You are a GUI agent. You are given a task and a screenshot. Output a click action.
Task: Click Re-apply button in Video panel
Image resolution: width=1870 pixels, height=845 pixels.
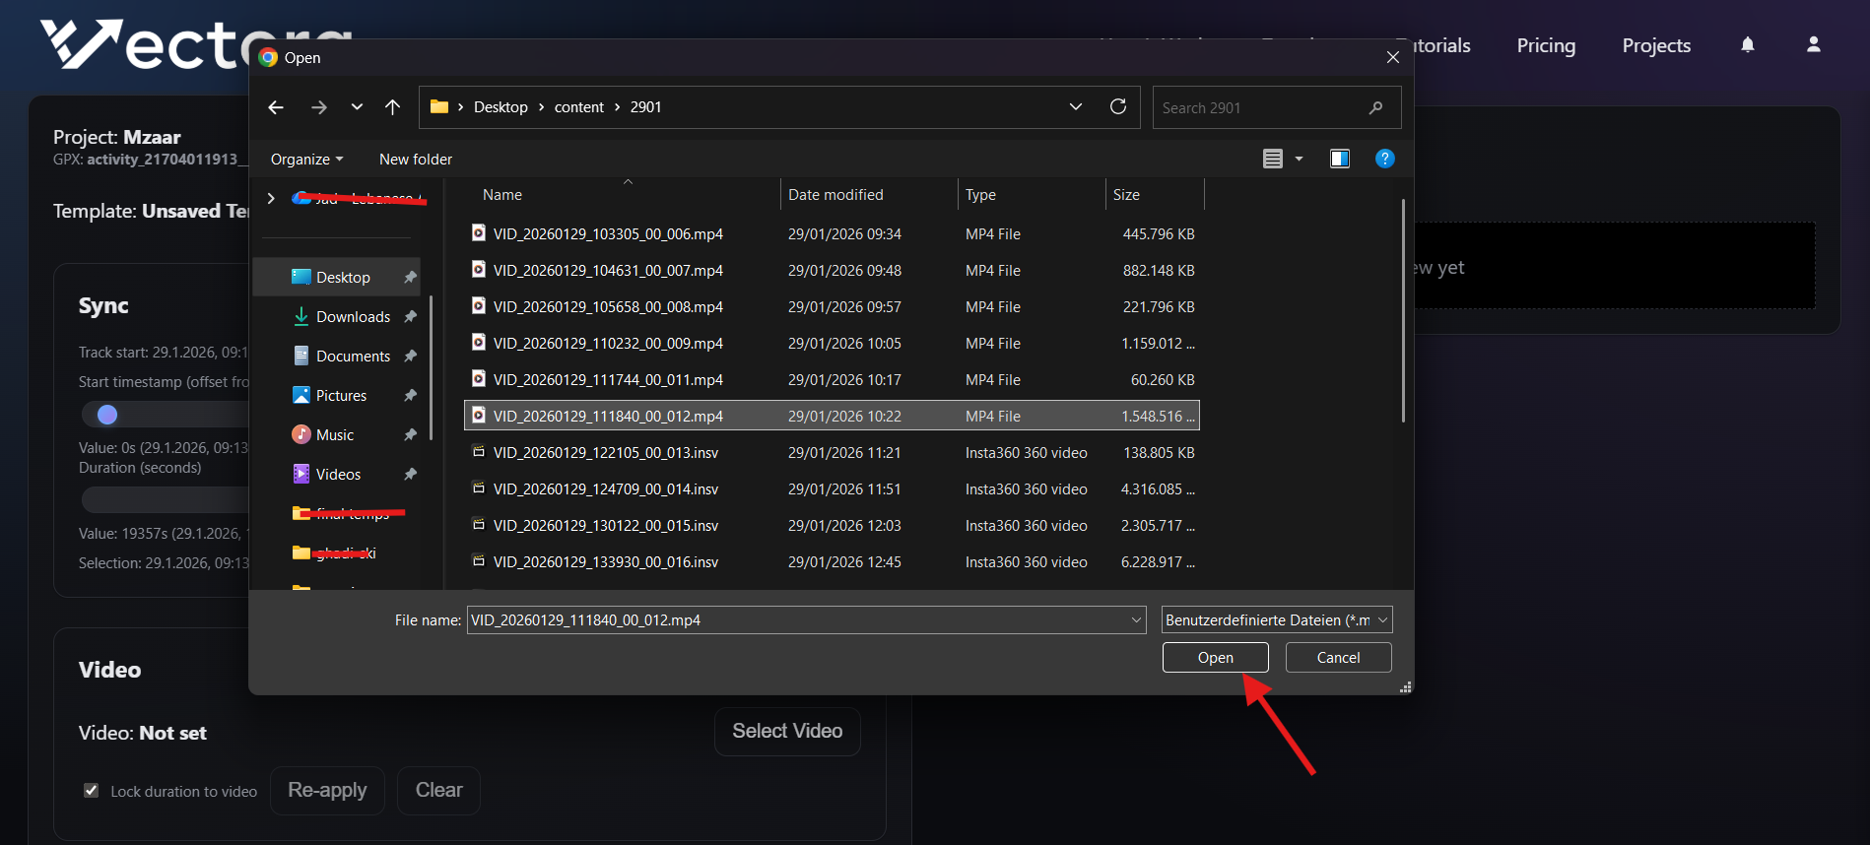(327, 790)
